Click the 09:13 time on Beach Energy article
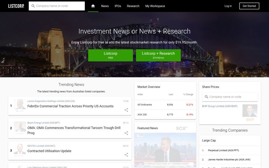The width and height of the screenshot is (269, 168). point(126,123)
